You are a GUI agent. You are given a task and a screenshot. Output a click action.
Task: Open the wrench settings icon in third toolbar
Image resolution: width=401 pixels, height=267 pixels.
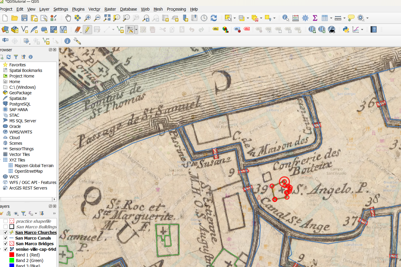77,41
